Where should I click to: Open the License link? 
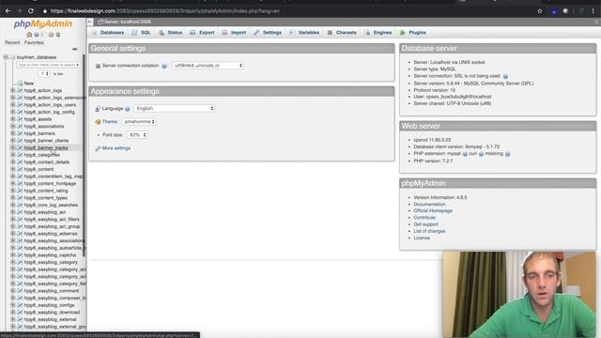point(422,238)
